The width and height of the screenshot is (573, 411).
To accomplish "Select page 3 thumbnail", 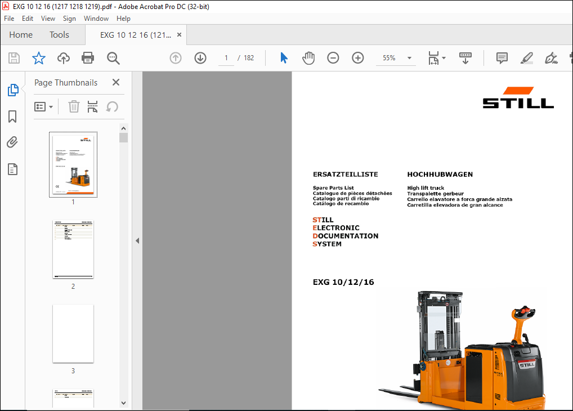I will pyautogui.click(x=73, y=333).
